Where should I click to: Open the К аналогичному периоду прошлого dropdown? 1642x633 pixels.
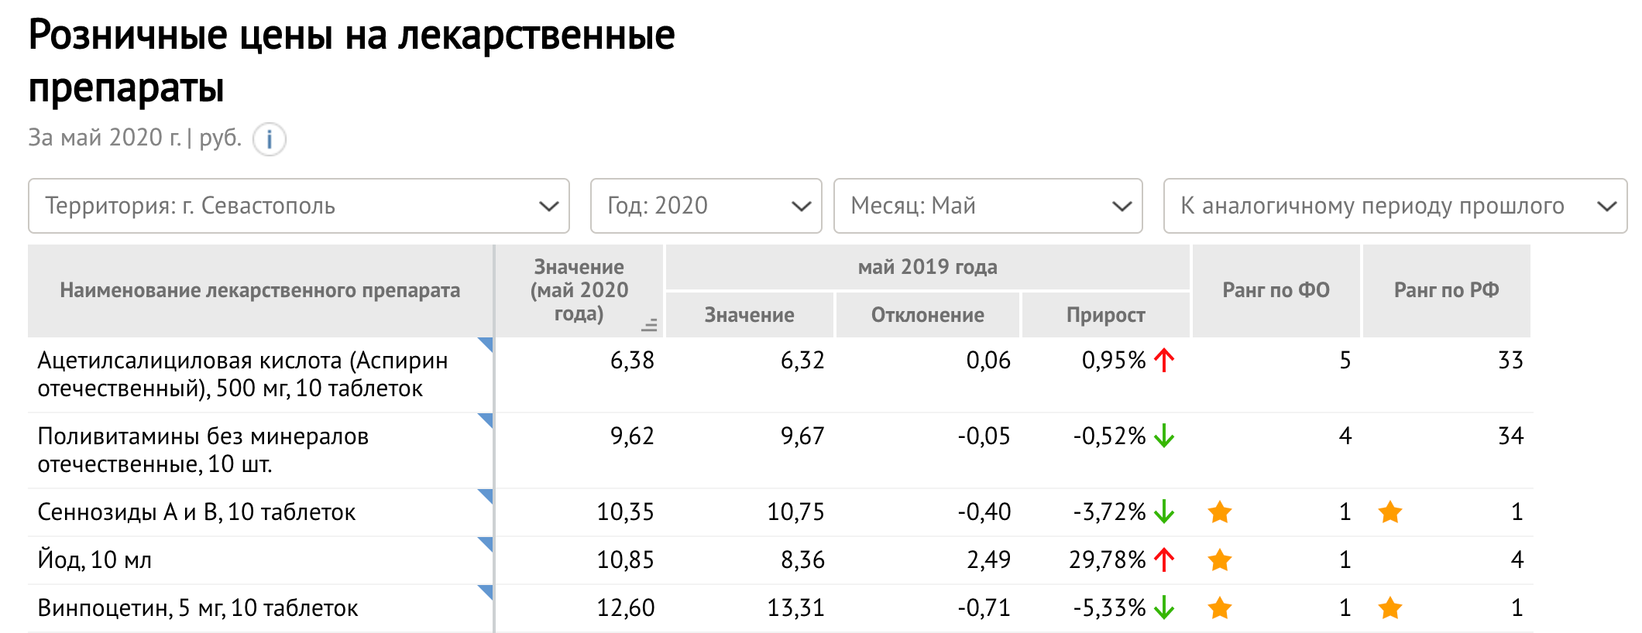point(1395,206)
